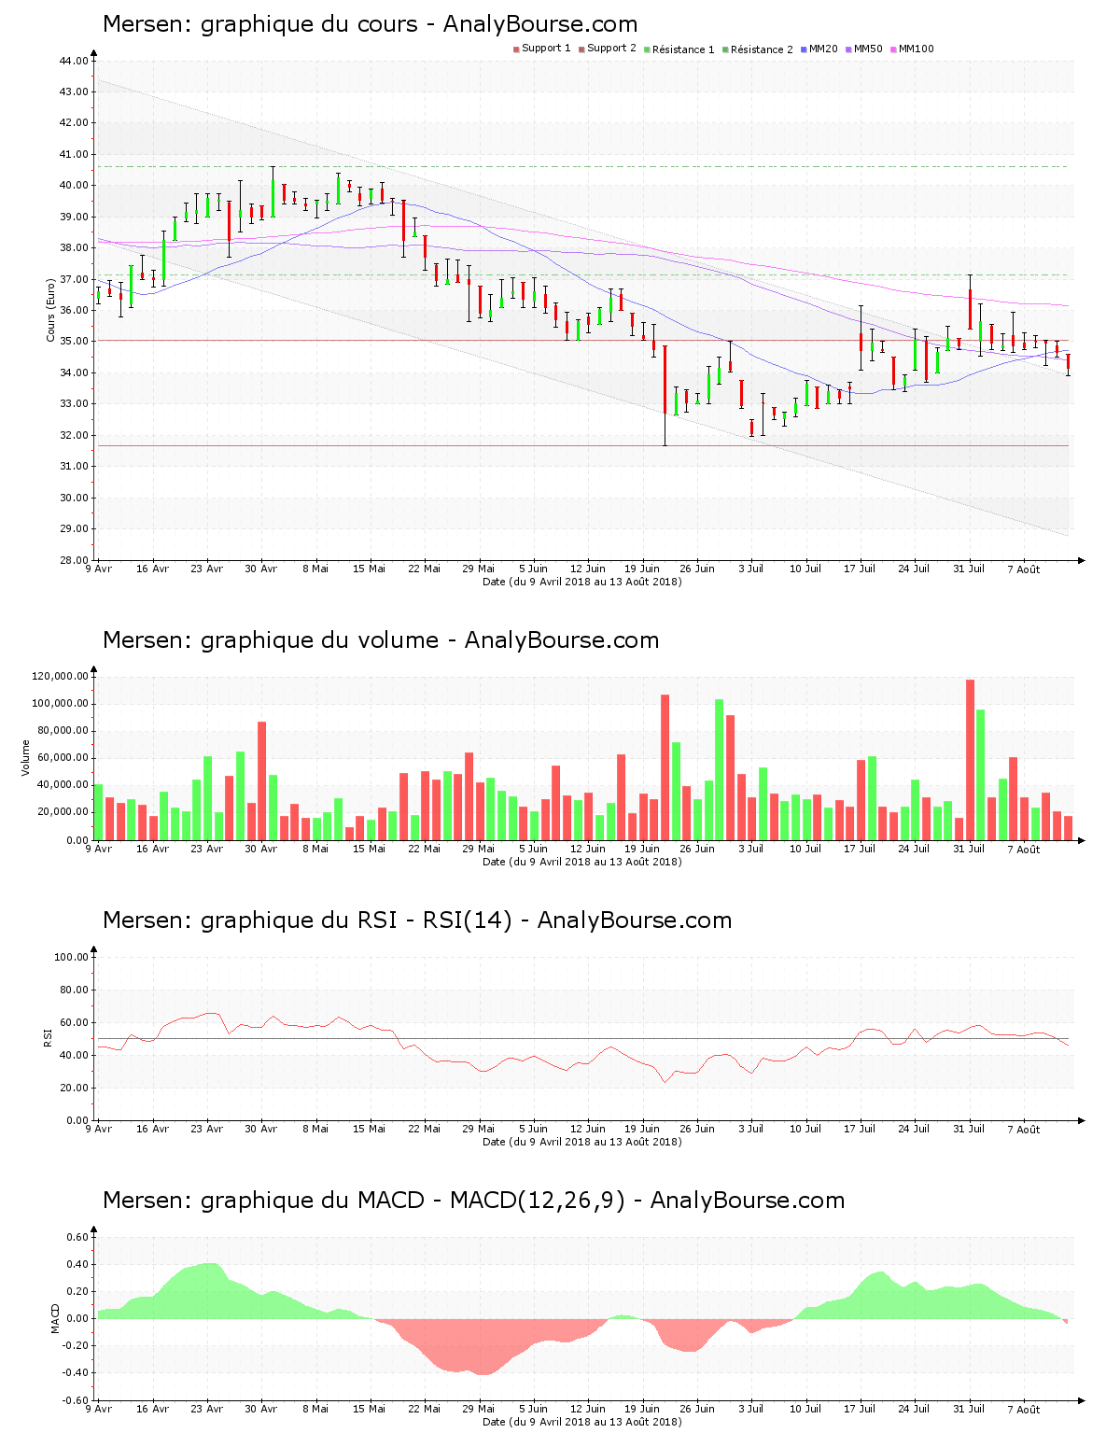
Task: Click the 'Volume' vertical axis label
Action: [26, 757]
